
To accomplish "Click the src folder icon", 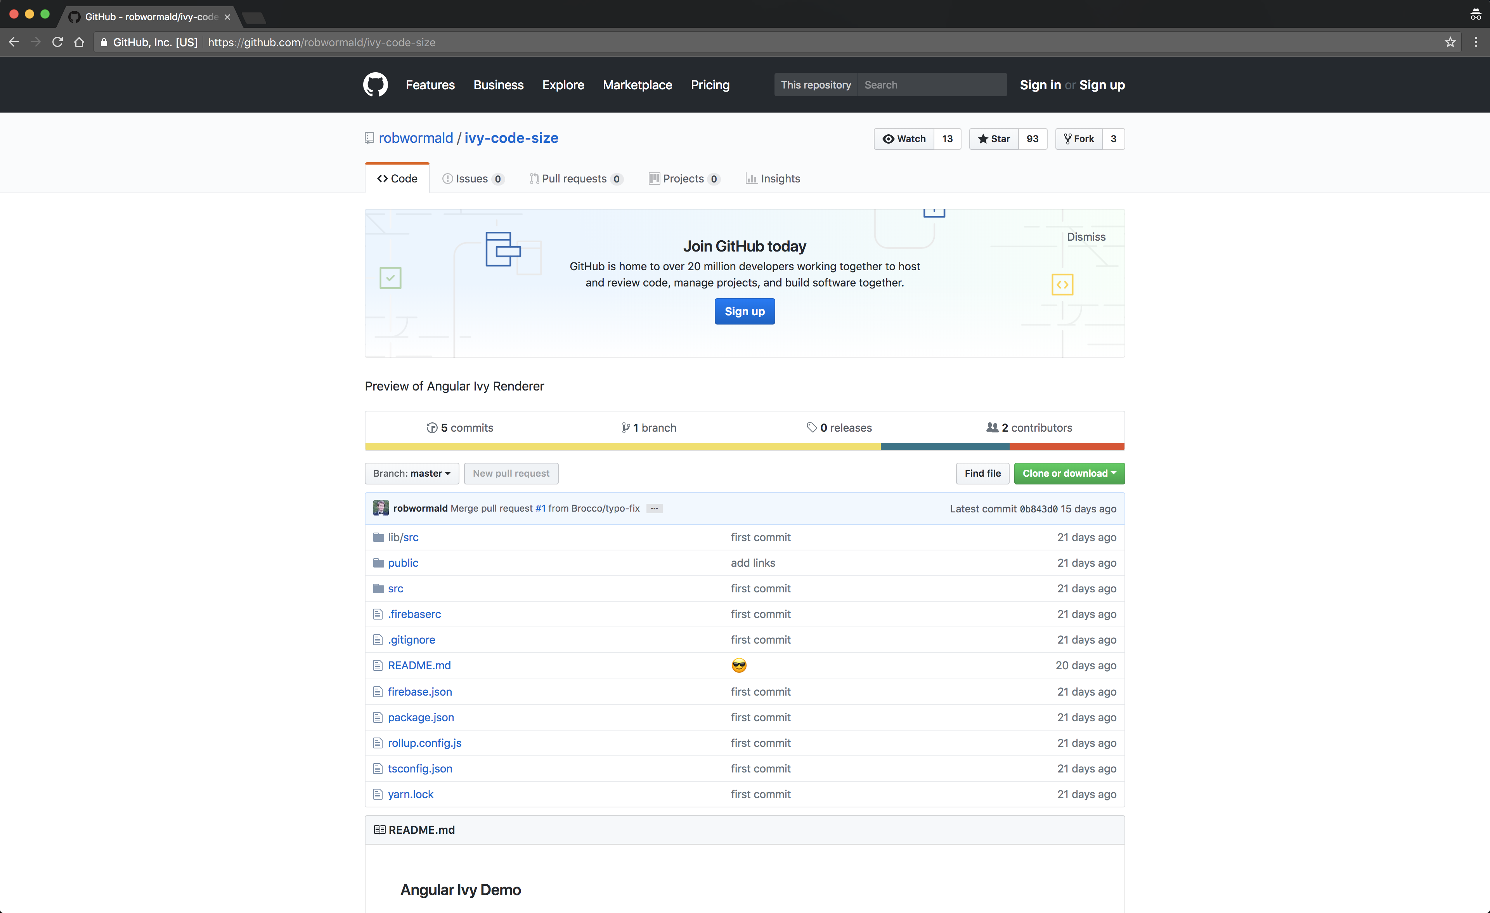I will point(379,588).
